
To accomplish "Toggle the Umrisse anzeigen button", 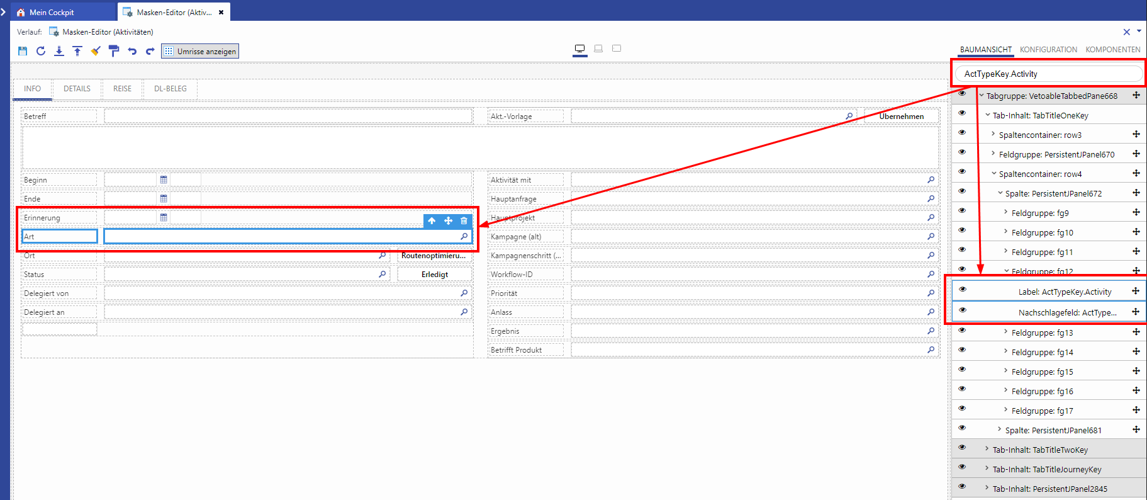I will pos(200,51).
